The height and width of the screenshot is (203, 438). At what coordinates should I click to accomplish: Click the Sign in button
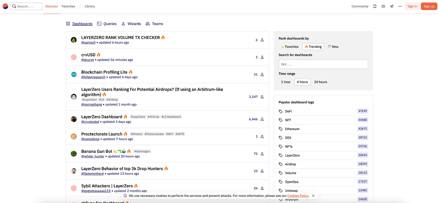click(x=412, y=6)
